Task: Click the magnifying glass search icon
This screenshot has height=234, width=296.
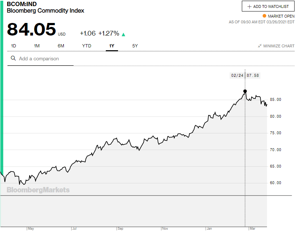Action: 13,58
